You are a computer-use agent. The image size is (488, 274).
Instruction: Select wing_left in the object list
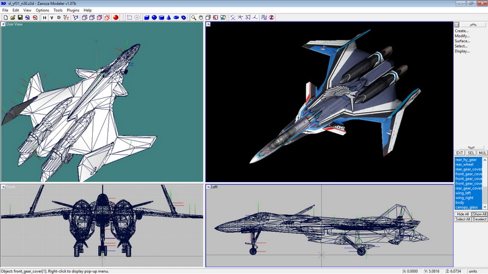point(468,193)
